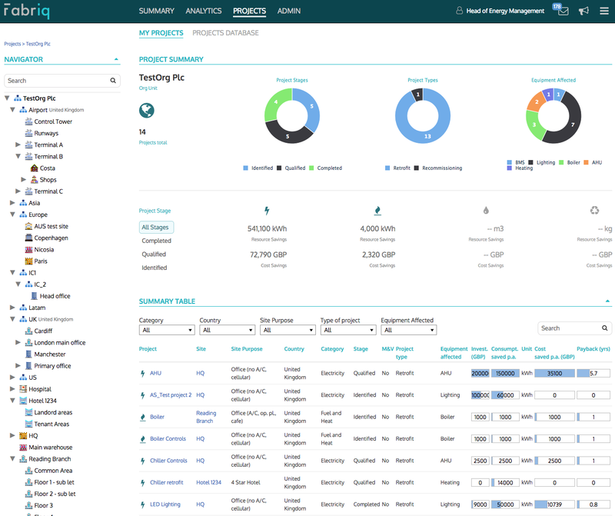Select the recycling waste savings icon
The image size is (615, 516).
[594, 211]
